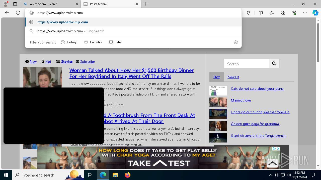Click the Tonga trench thumbnail
The height and width of the screenshot is (180, 321).
(218, 137)
